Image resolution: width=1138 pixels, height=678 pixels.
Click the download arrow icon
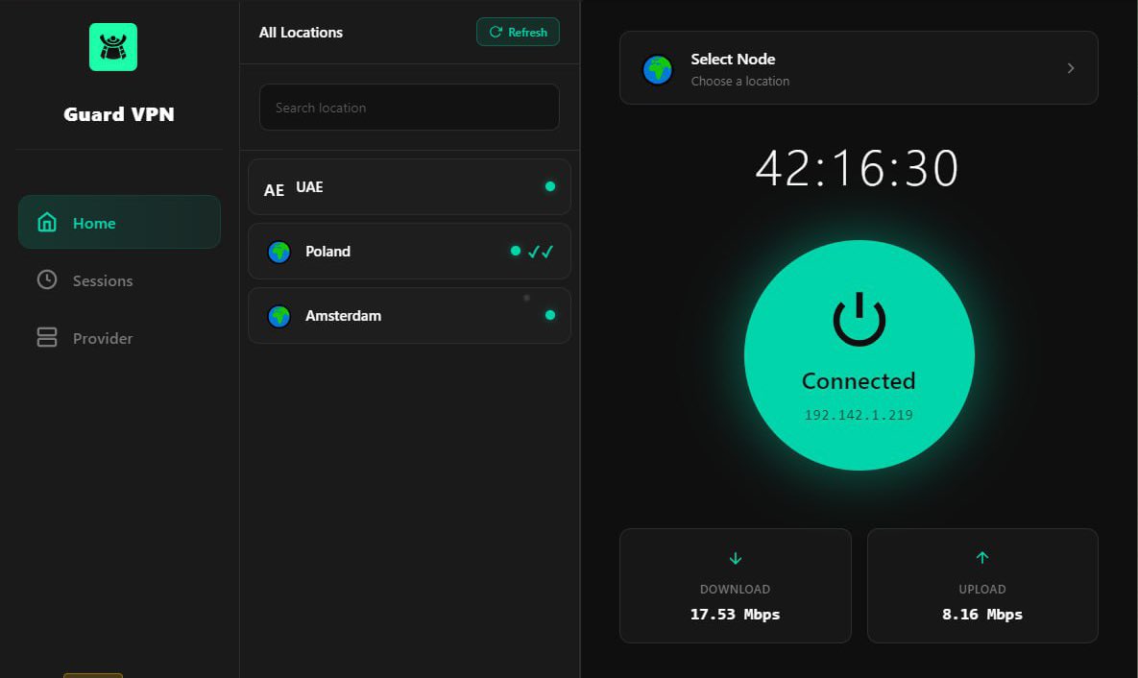(x=736, y=558)
